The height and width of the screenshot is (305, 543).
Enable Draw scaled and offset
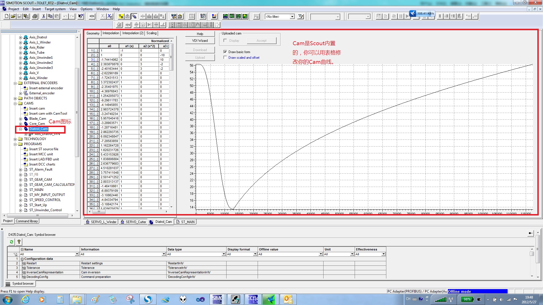[x=225, y=57]
